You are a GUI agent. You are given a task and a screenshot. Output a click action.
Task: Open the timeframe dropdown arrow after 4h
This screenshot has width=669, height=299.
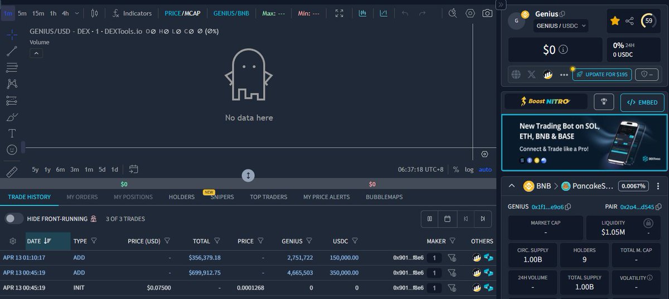point(76,13)
